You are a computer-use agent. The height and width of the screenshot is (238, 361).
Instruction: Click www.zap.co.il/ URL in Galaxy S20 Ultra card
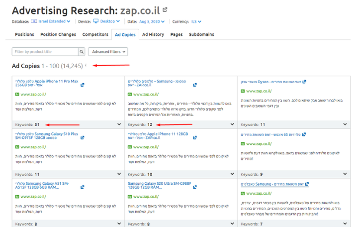coord(146,197)
